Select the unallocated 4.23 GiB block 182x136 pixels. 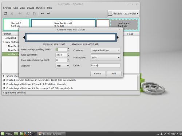click(x=124, y=25)
